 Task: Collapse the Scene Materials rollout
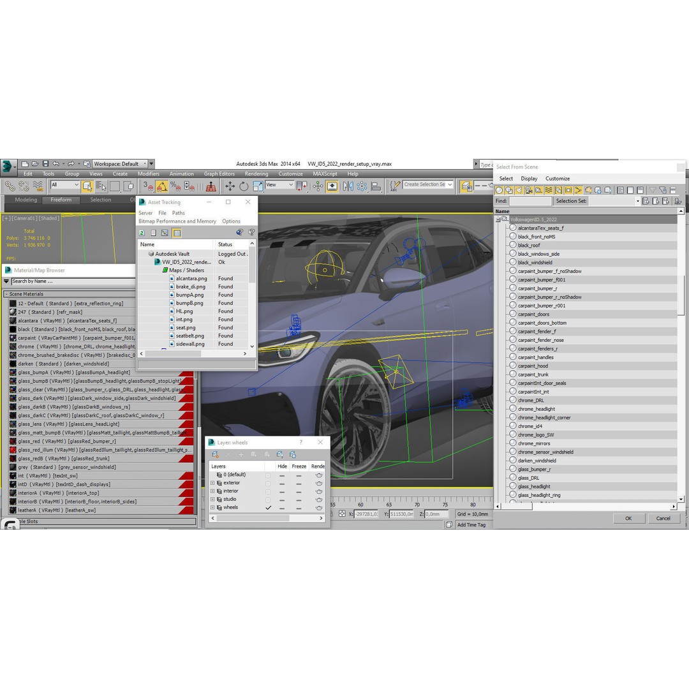6,294
